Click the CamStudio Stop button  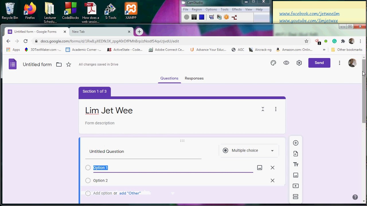pos(202,17)
